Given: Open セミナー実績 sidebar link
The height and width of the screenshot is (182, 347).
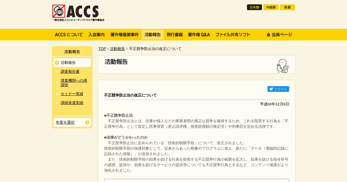Looking at the screenshot, I should [x=72, y=94].
